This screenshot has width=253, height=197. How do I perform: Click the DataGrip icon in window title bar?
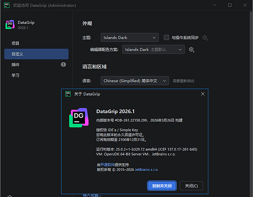pos(7,5)
